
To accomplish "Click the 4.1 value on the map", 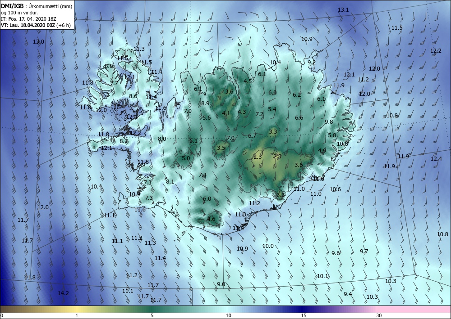I will pos(226,113).
